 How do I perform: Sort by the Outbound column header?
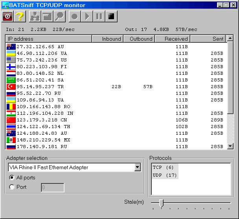coord(139,39)
